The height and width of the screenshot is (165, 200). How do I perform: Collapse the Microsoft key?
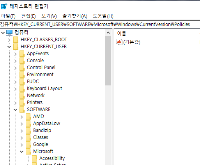click(21, 151)
